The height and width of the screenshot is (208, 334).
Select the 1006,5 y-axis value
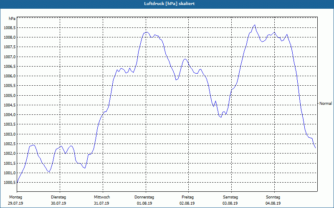pyautogui.click(x=10, y=67)
